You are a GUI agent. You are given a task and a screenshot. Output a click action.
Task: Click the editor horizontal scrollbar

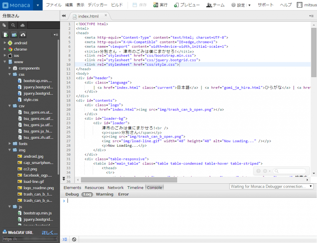(x=129, y=180)
